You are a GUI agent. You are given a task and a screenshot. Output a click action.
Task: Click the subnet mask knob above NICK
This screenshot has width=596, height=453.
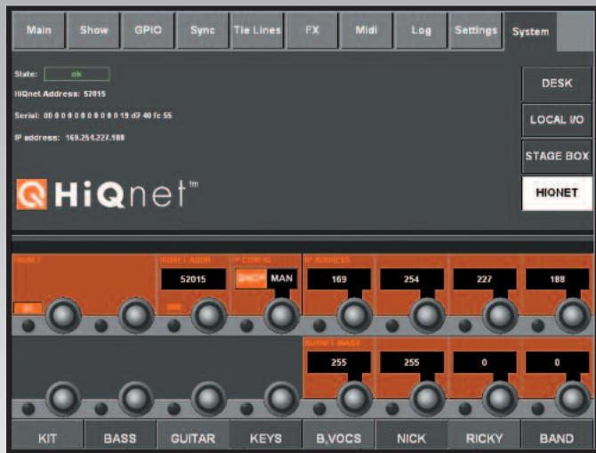click(x=427, y=399)
